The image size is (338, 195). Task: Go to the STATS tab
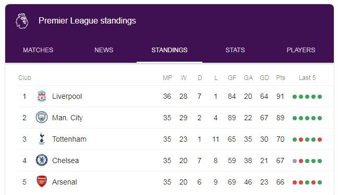[235, 50]
